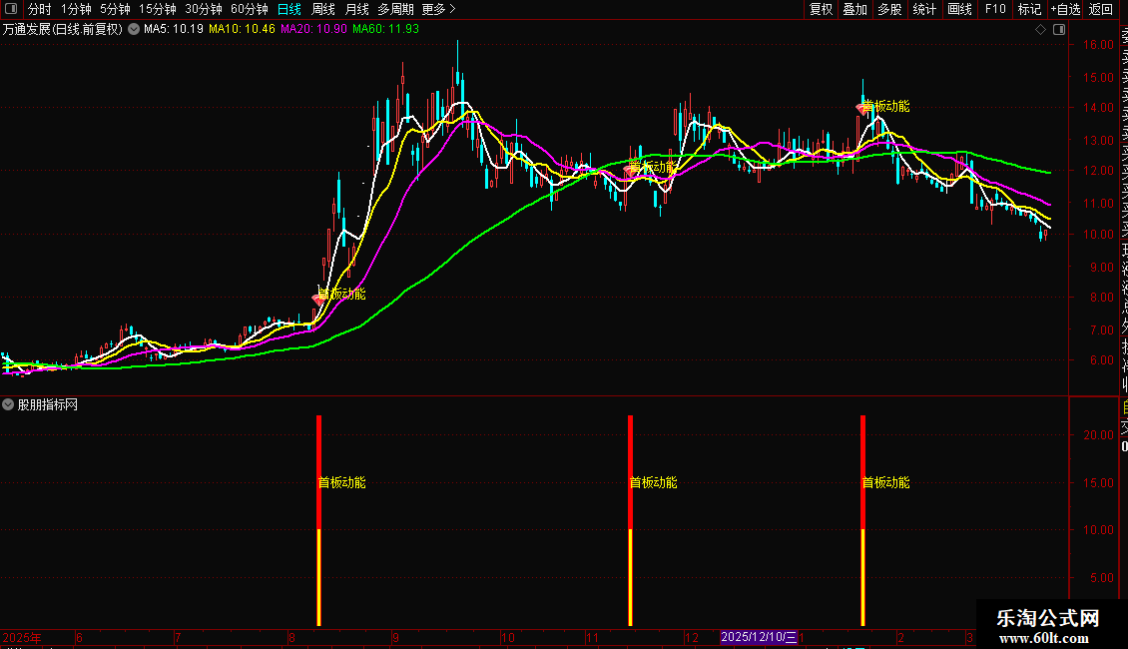Click first 首板动能 signal marker on candles
The width and height of the screenshot is (1128, 649).
point(318,298)
